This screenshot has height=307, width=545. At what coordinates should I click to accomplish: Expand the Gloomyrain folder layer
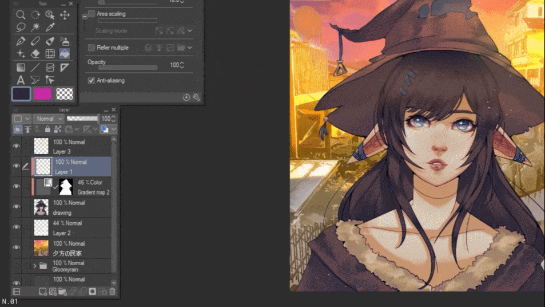[x=35, y=266]
